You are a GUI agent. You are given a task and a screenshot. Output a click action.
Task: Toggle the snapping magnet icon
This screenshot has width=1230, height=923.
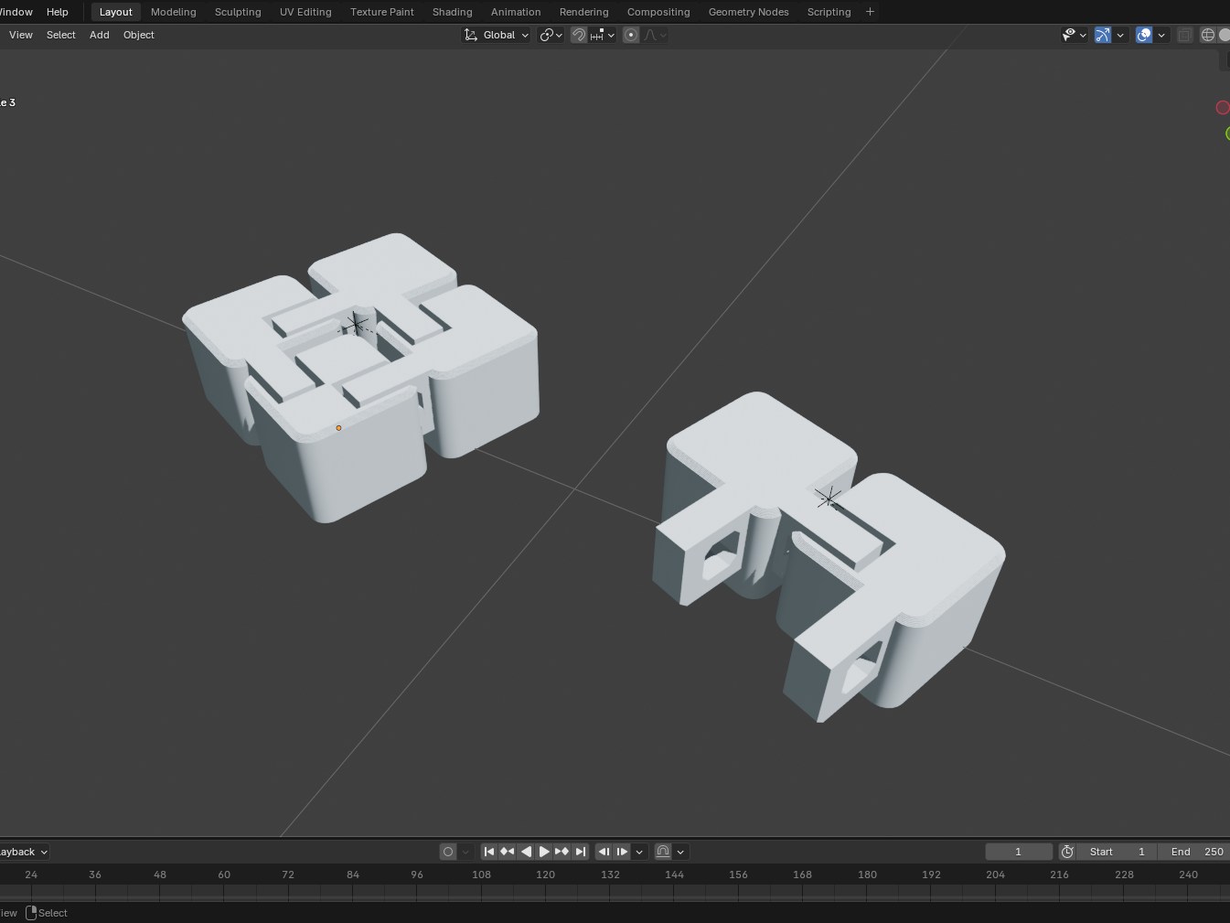[579, 35]
